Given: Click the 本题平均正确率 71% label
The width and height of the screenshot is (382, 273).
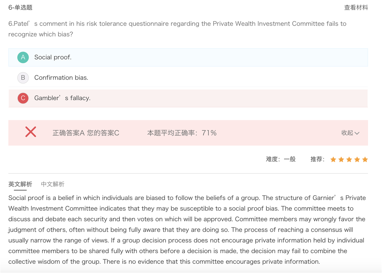Looking at the screenshot, I should click(182, 133).
